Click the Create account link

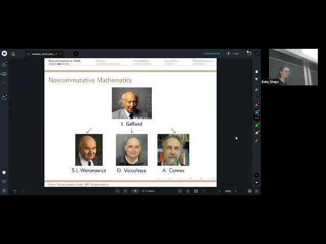tap(212, 53)
